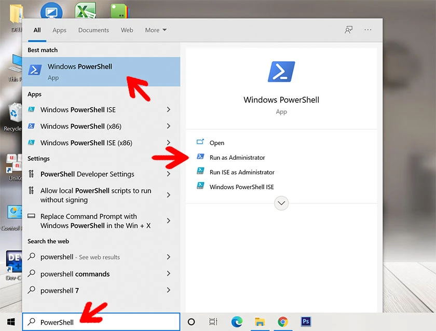The image size is (436, 331).
Task: Click the Windows PowerShell (x86) icon
Action: 32,126
